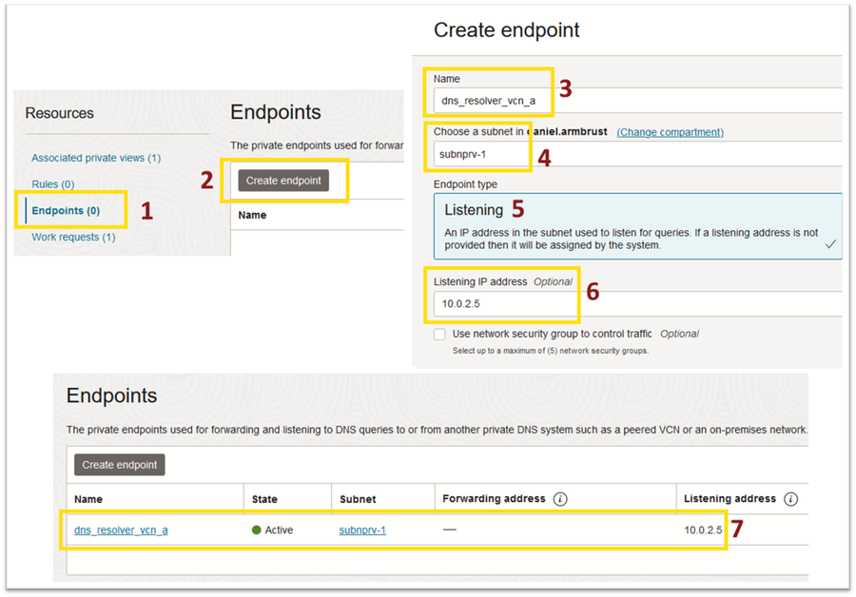The image size is (856, 597).
Task: Open Rules from the Resources list
Action: tap(52, 183)
